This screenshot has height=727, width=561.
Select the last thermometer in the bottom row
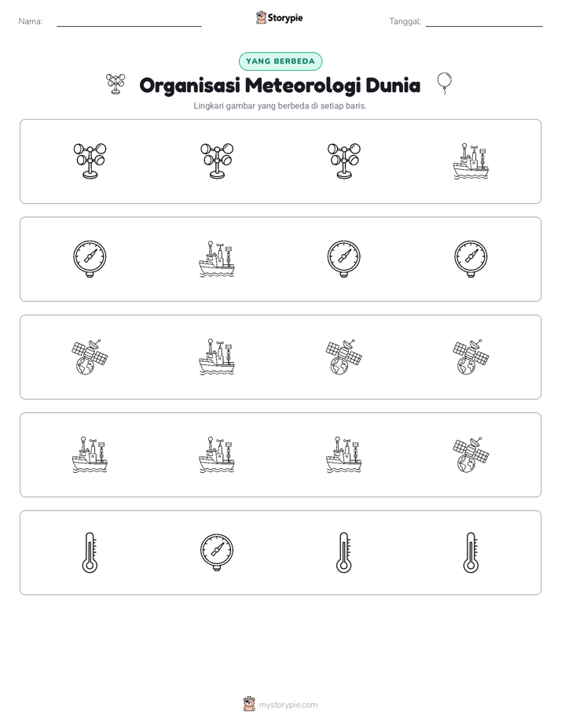pyautogui.click(x=471, y=552)
